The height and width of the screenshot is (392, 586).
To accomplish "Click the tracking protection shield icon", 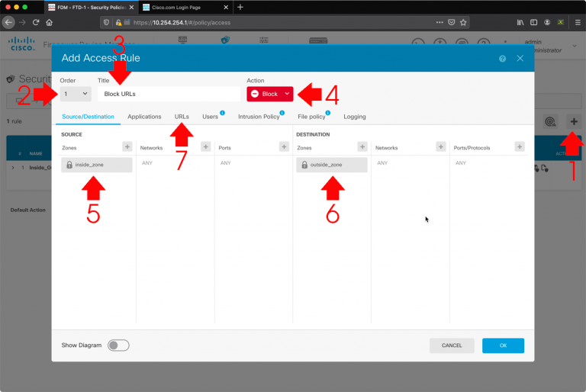I will pyautogui.click(x=106, y=22).
